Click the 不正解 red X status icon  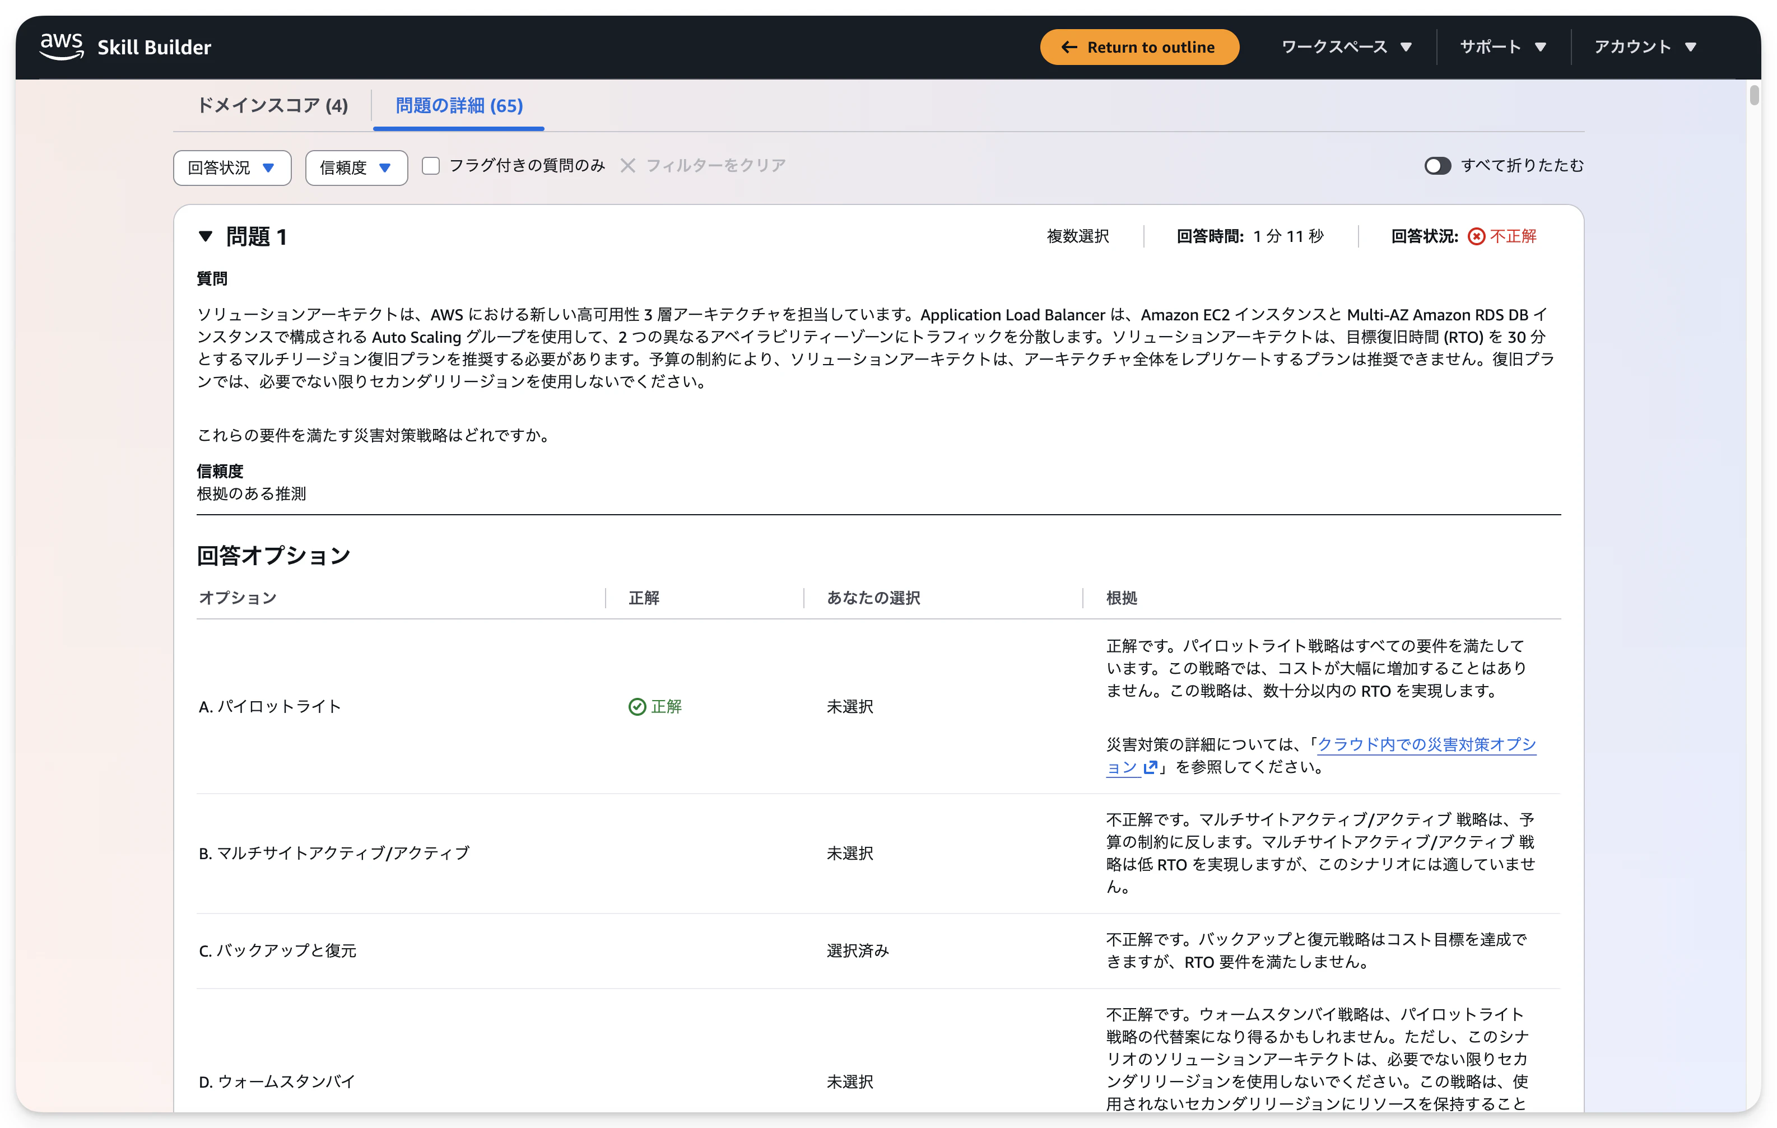[x=1477, y=236]
